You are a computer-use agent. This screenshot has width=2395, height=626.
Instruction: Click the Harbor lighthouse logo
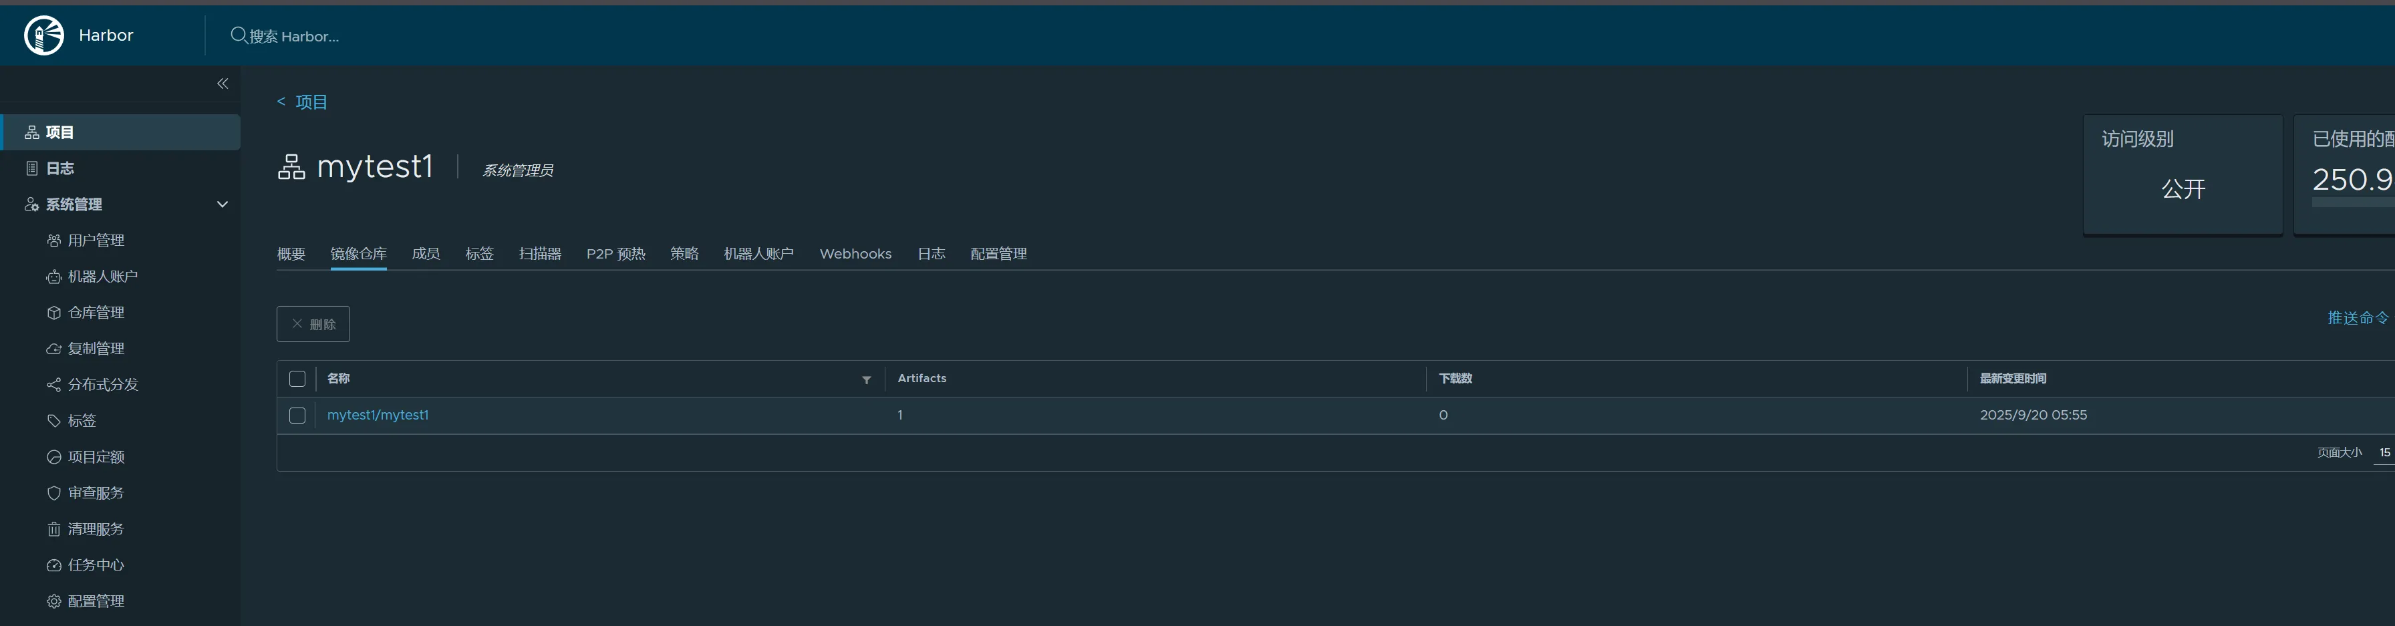click(43, 35)
